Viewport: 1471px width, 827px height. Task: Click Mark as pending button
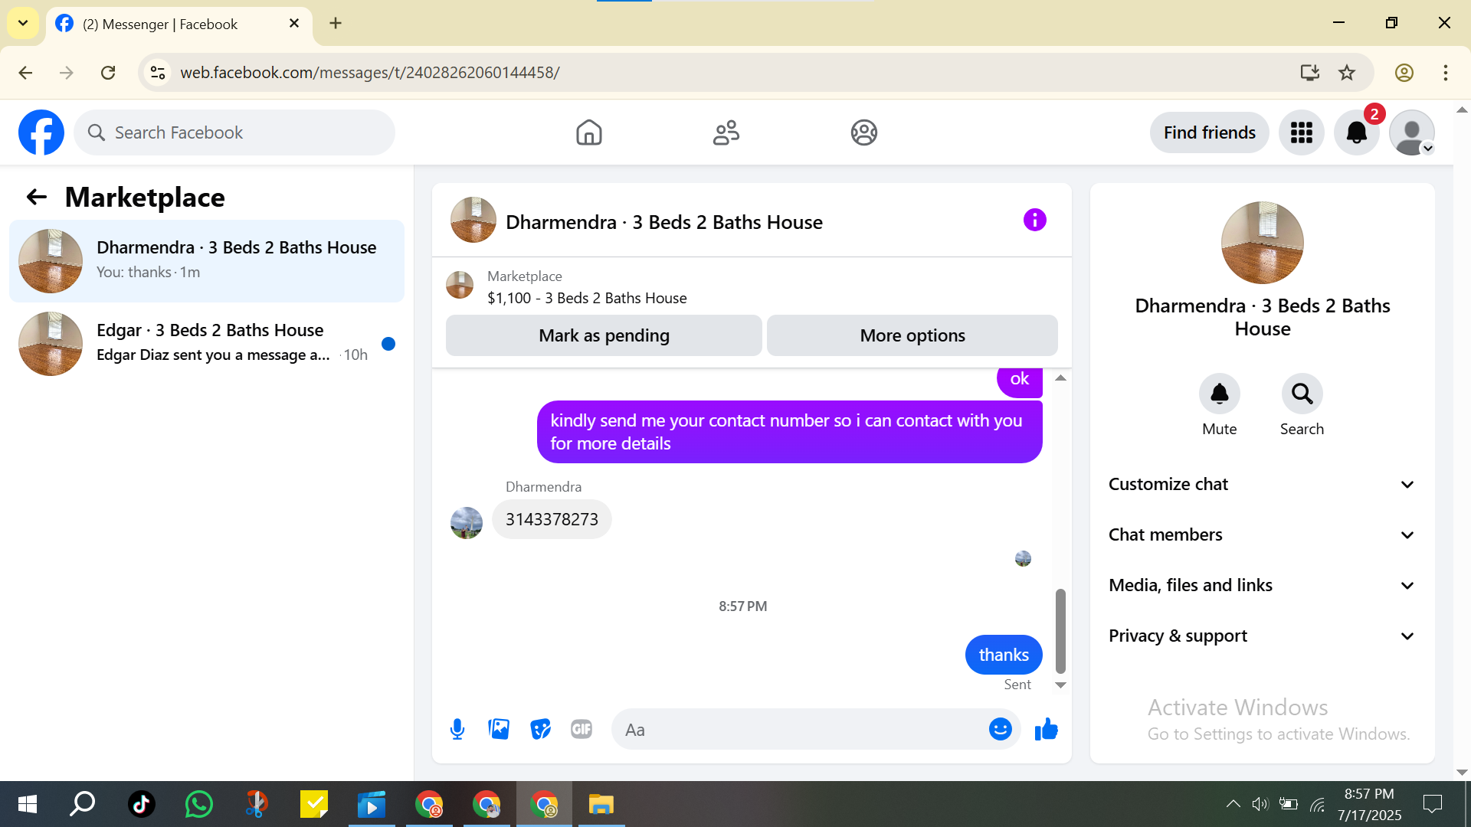click(604, 335)
